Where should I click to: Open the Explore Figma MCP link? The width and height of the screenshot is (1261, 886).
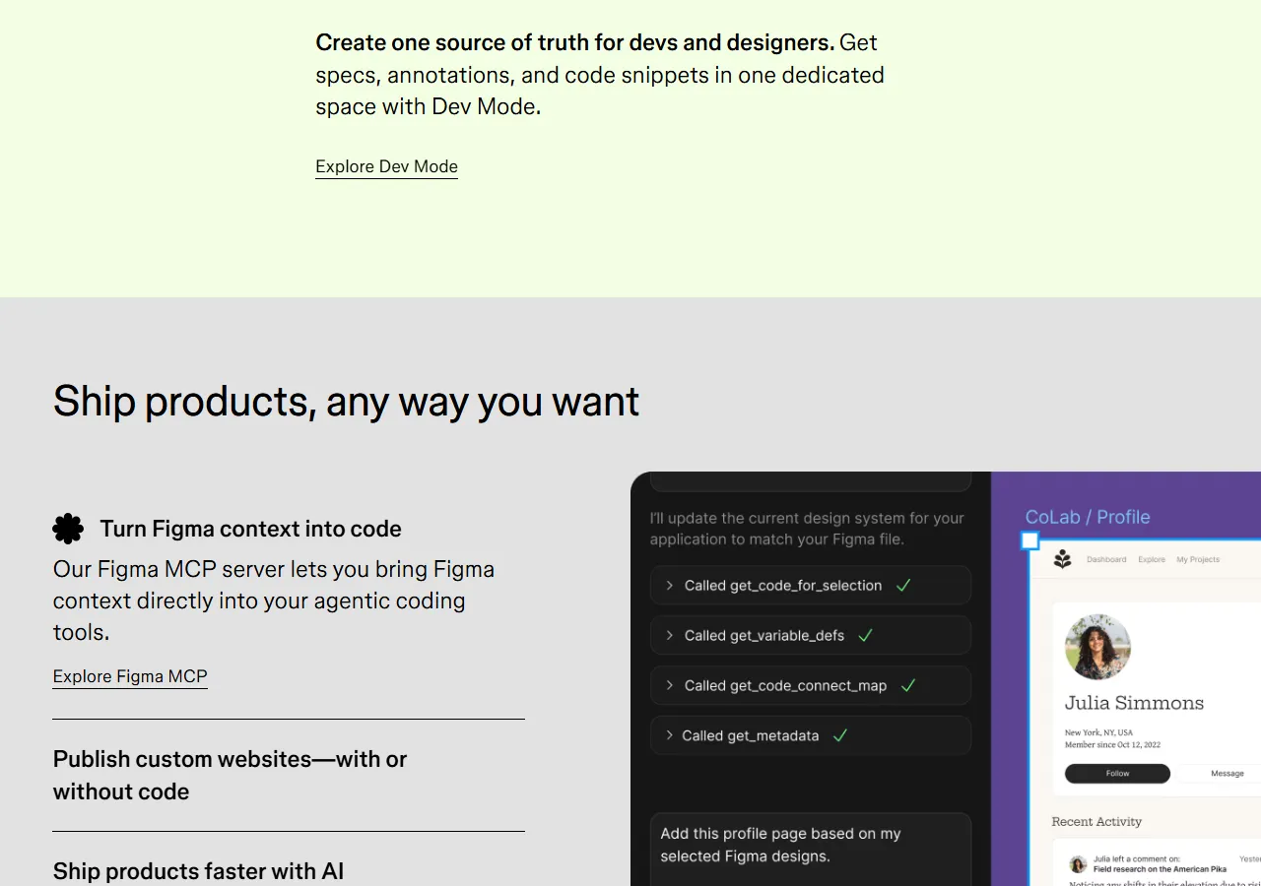[129, 676]
